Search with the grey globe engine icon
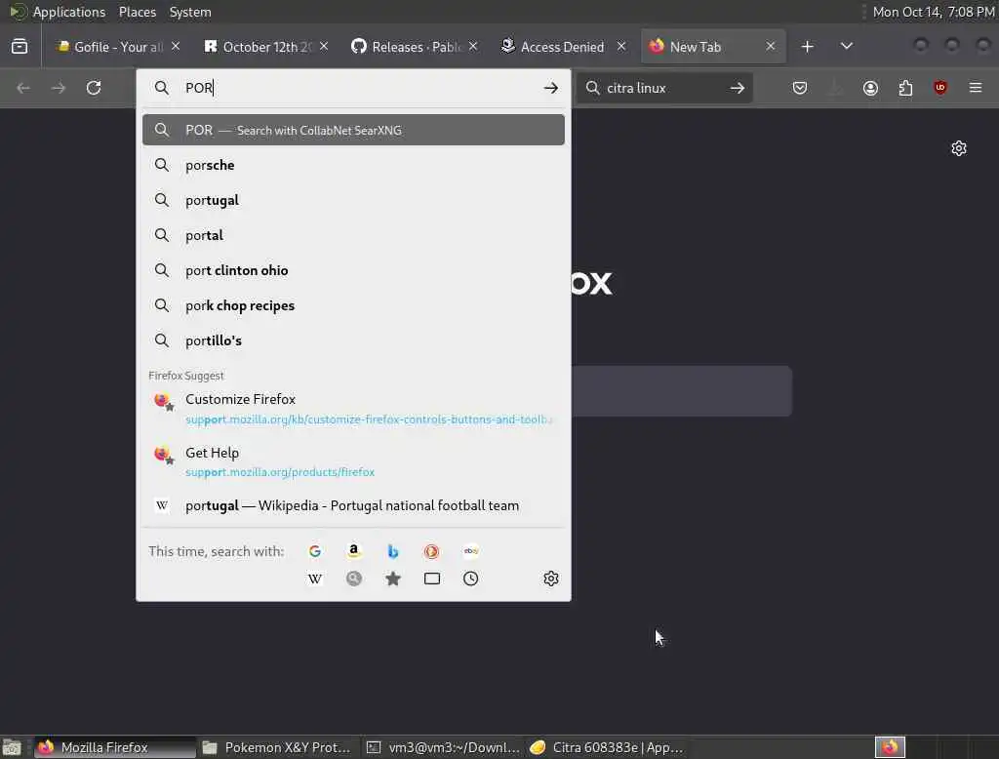 tap(353, 579)
